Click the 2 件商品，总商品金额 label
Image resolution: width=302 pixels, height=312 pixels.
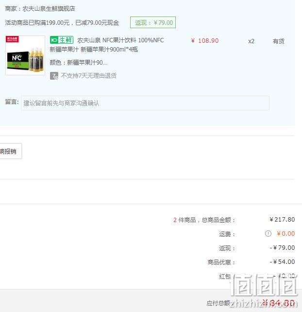click(x=204, y=220)
